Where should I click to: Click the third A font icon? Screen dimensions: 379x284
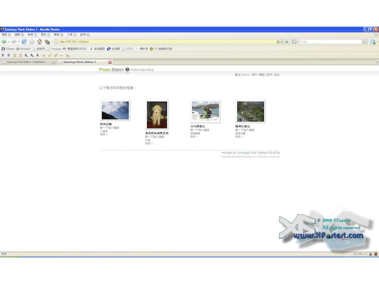[37, 55]
